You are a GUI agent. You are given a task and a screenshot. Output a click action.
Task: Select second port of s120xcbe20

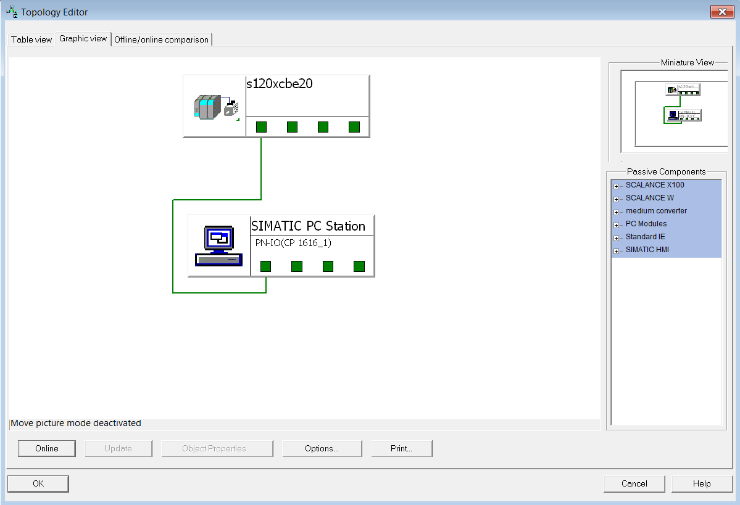click(292, 127)
